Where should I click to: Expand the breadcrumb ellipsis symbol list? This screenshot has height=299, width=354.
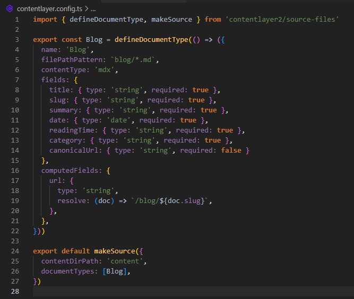click(x=93, y=9)
